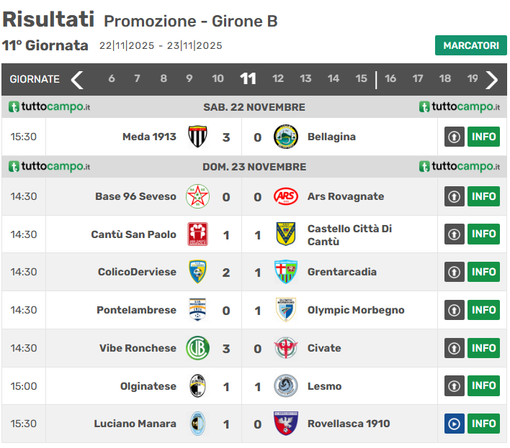
Task: Click the tuttocampo.it logo at top left
Action: tap(50, 107)
